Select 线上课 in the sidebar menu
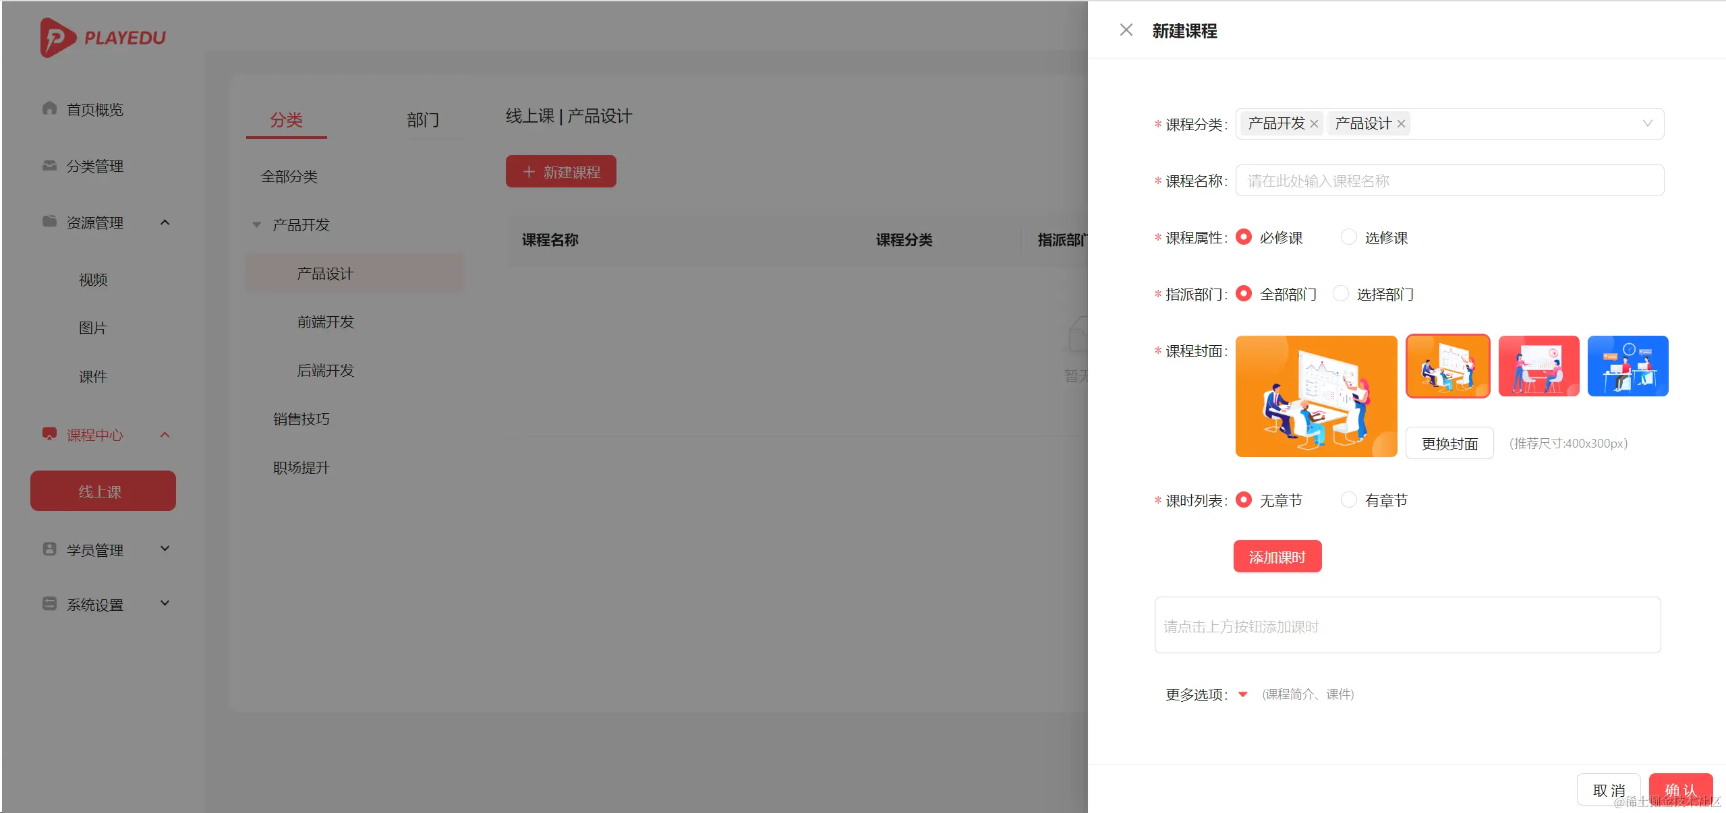Image resolution: width=1726 pixels, height=813 pixels. 102,491
